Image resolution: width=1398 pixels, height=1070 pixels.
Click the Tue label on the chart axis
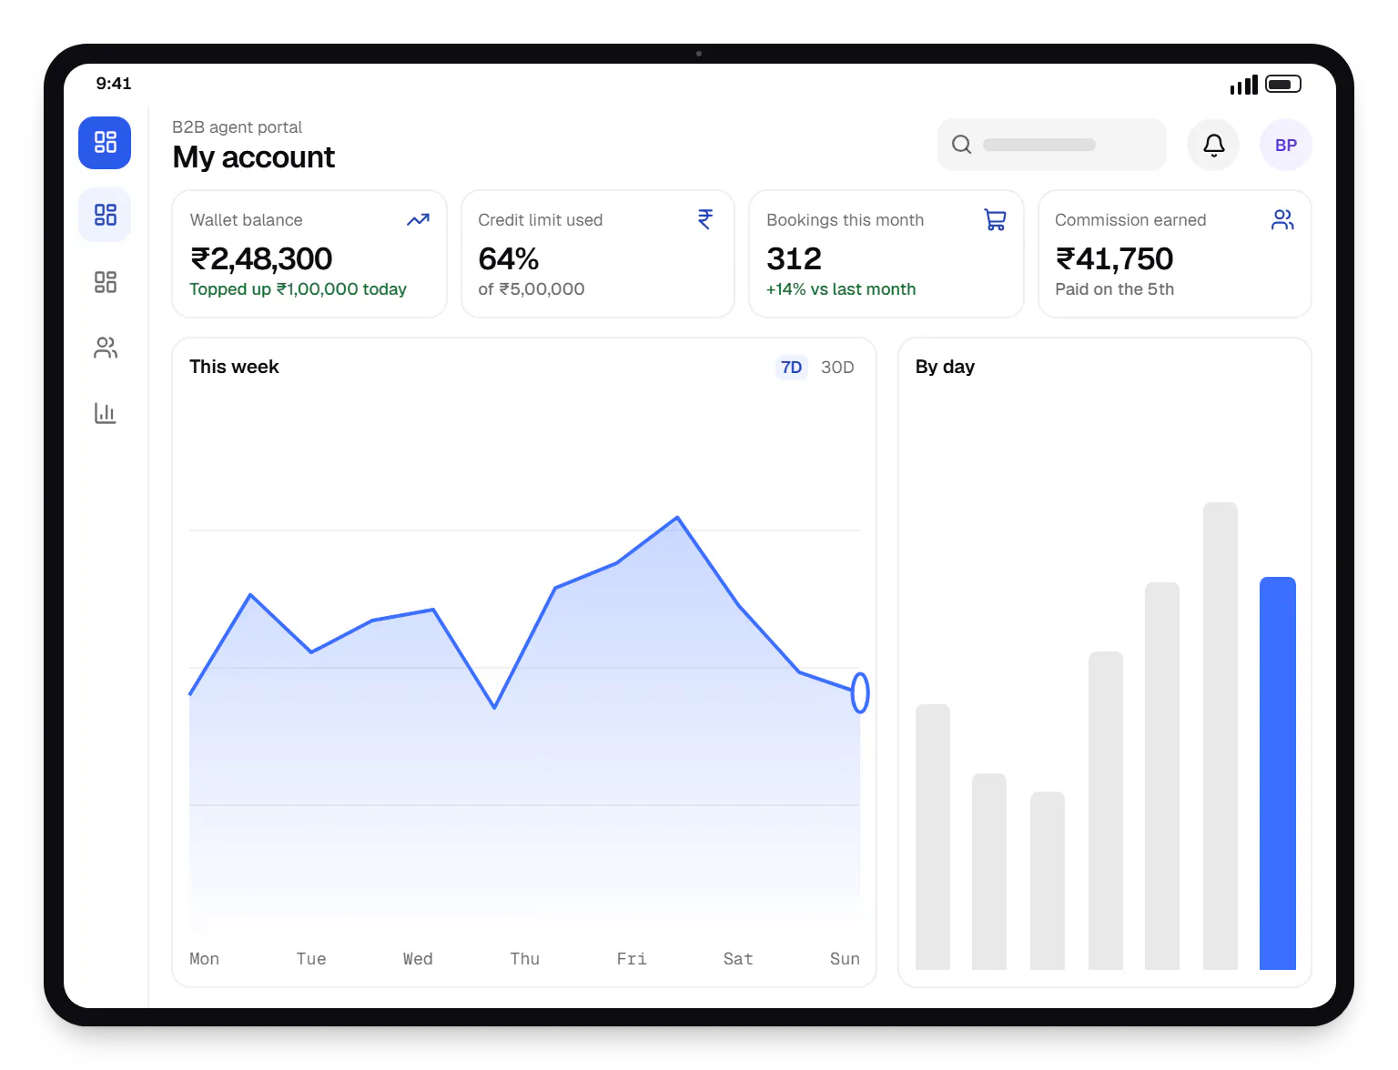pyautogui.click(x=311, y=959)
